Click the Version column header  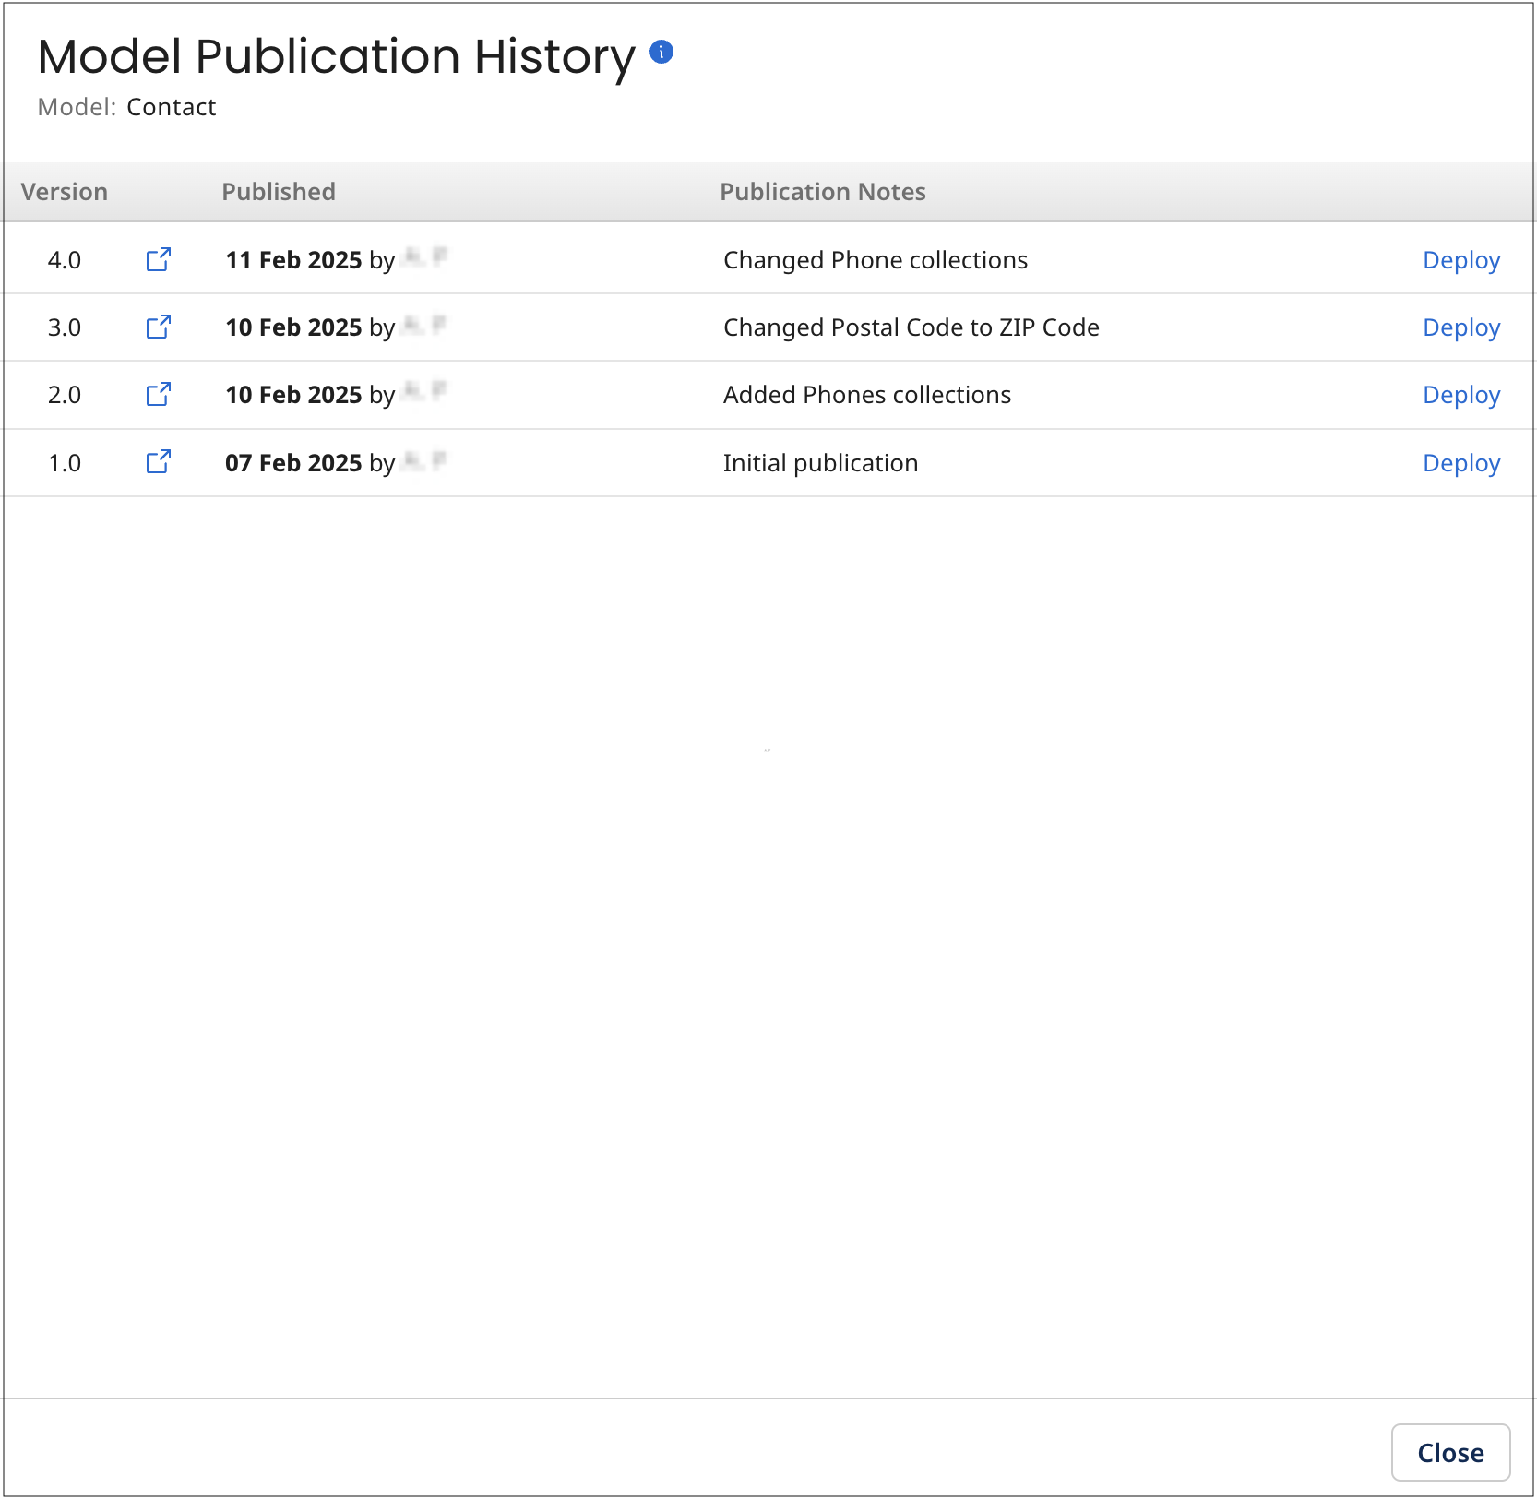click(64, 191)
